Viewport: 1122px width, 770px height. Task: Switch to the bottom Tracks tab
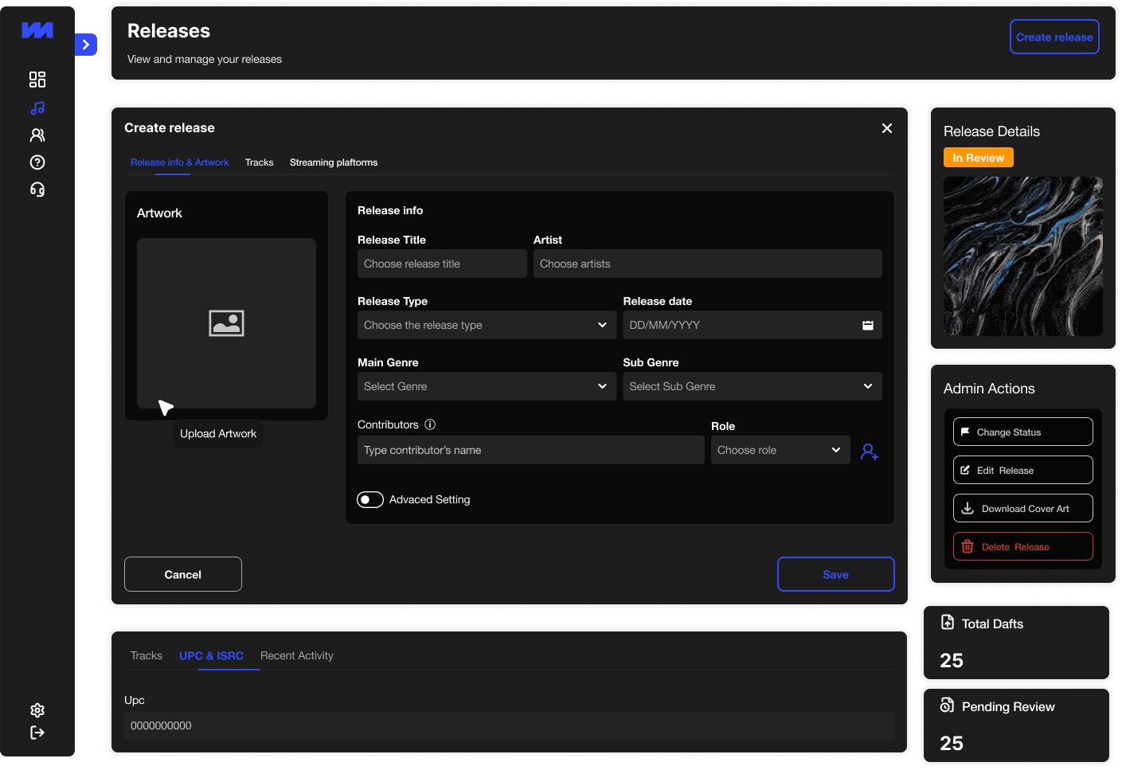[x=147, y=655]
